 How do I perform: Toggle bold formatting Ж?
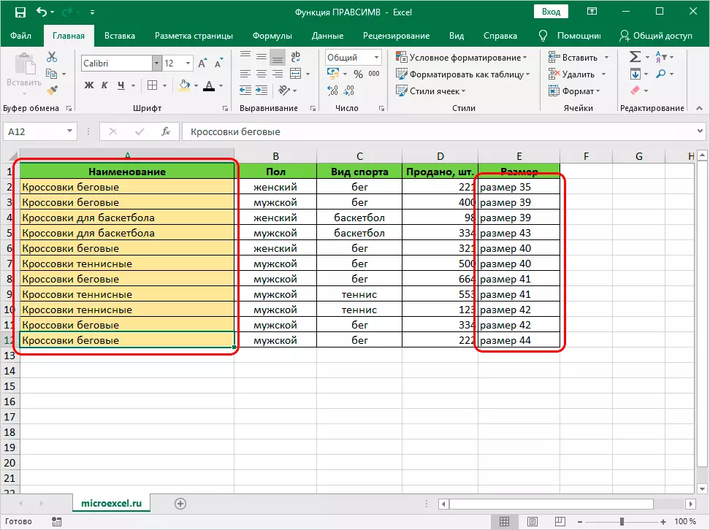(89, 85)
